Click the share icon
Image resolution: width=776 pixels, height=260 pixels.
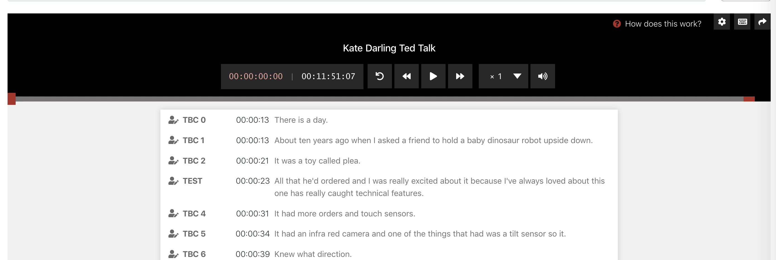(x=762, y=22)
